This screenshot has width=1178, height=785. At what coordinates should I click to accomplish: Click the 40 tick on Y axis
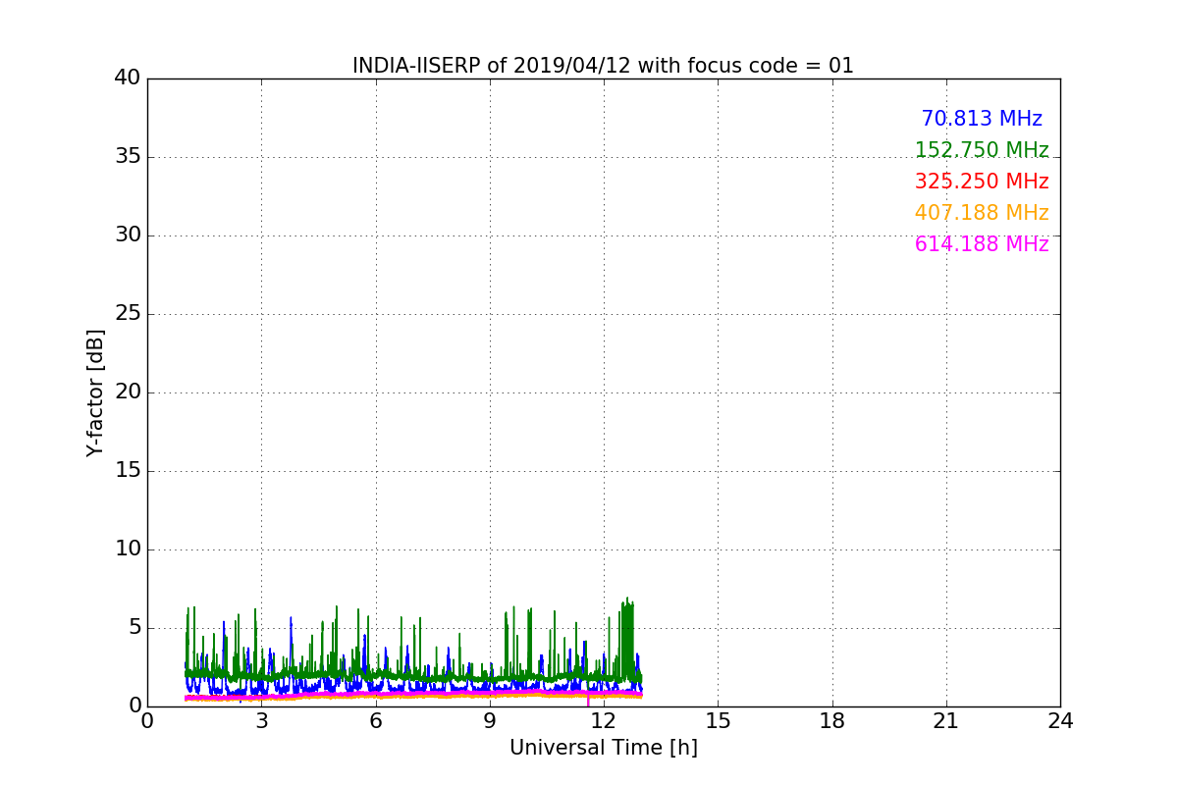(128, 78)
